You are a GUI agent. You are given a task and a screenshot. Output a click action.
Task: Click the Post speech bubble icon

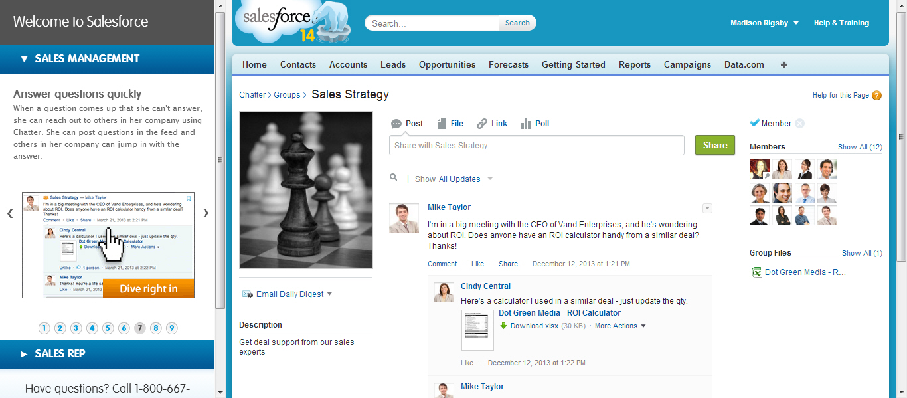coord(396,124)
